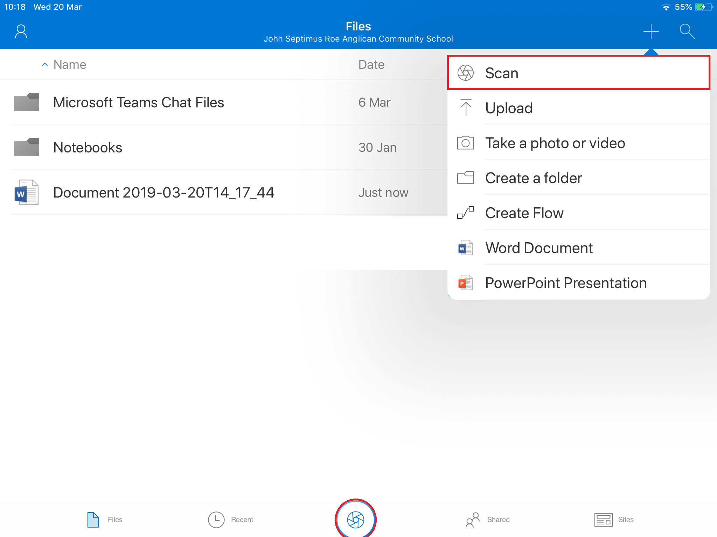
Task: Tap John Septimus Roe Anglican Community School subtitle
Action: pos(358,39)
